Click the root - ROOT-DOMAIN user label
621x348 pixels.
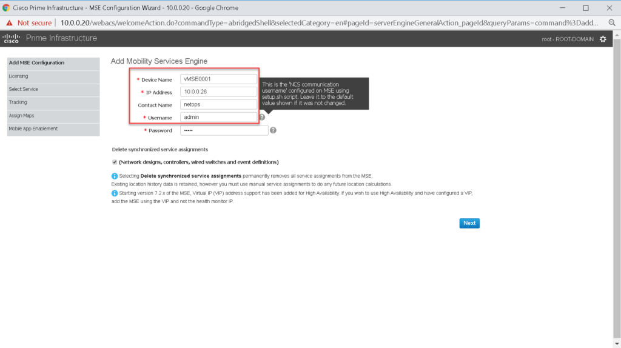(x=567, y=39)
